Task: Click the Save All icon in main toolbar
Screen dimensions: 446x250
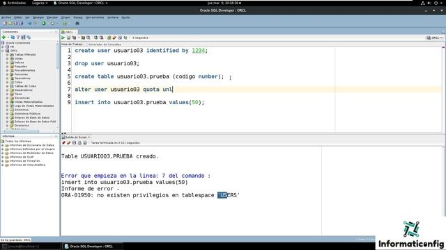Action: [x=21, y=24]
